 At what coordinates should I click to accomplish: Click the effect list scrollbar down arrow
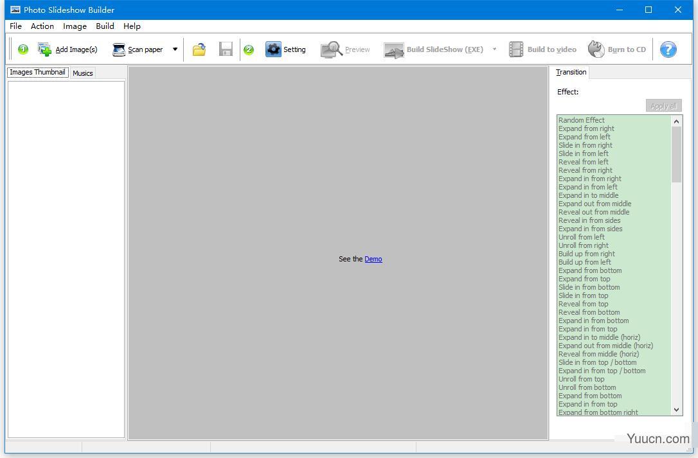click(676, 410)
